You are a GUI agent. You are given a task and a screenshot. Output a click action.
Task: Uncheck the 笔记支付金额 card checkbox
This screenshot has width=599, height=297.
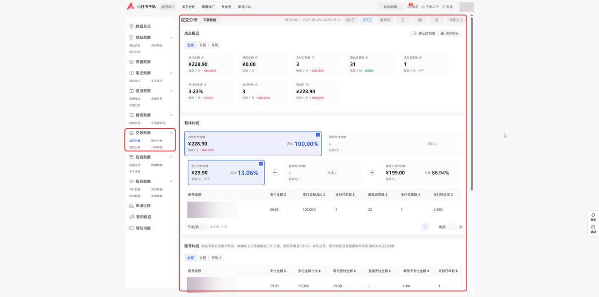coord(261,164)
